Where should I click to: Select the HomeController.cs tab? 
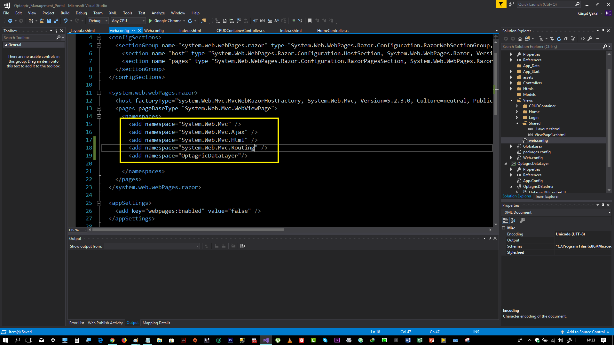coord(333,30)
